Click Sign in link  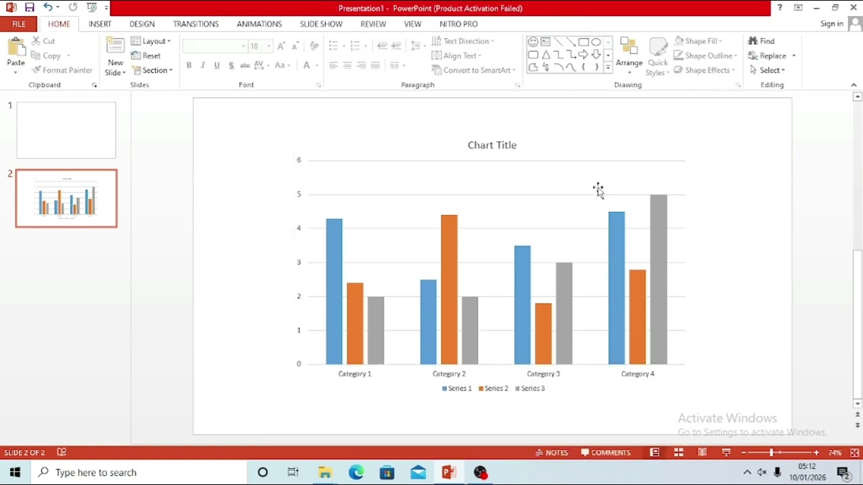coord(832,24)
